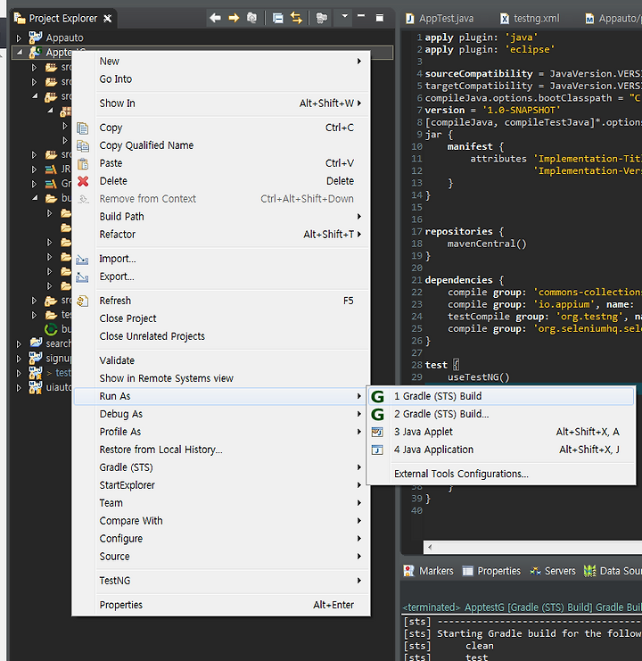Maximize the Project Explorer view
This screenshot has height=661, width=642.
click(x=380, y=18)
